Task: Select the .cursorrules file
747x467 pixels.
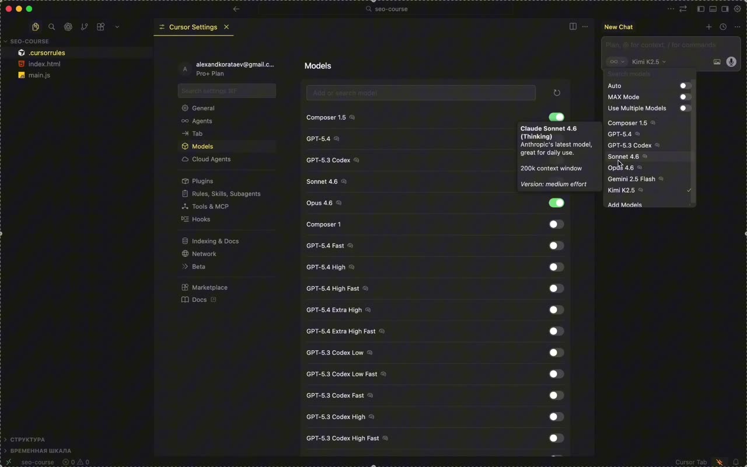Action: tap(47, 53)
